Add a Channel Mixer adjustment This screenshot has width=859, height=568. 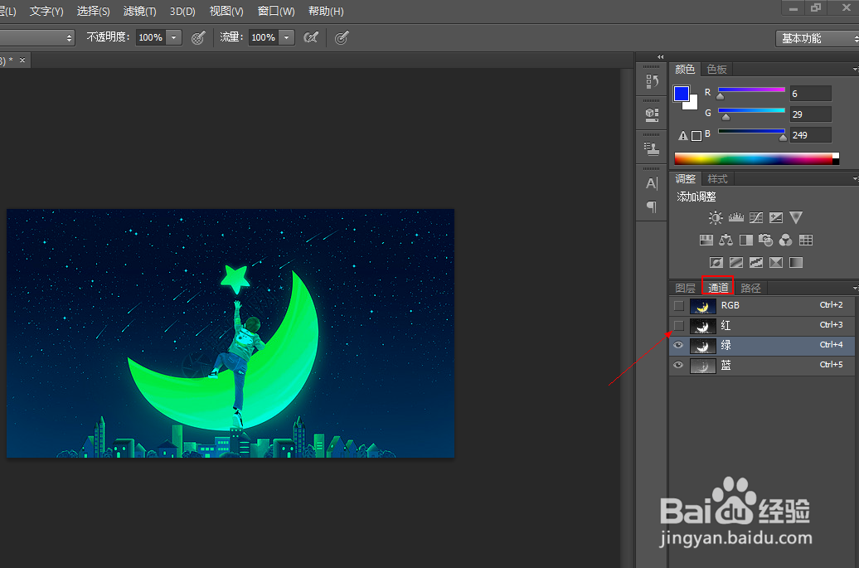785,240
